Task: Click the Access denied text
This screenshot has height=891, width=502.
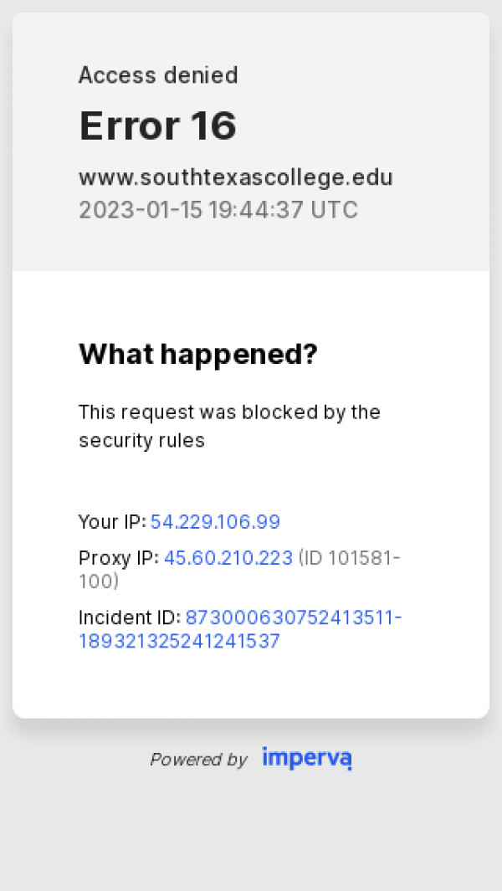Action: 158,75
